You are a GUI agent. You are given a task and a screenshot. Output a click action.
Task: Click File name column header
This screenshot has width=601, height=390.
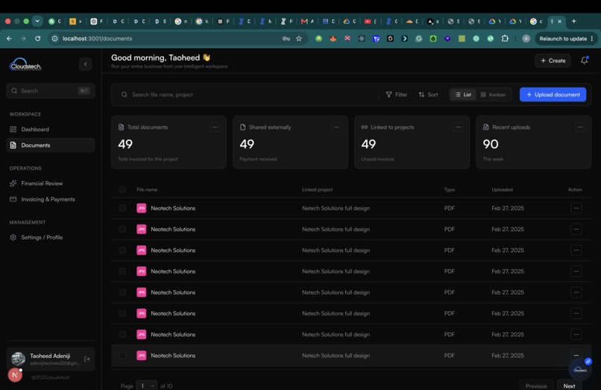[x=147, y=189]
